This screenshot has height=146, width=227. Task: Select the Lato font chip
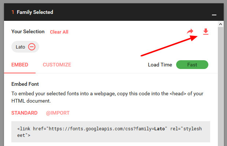coord(21,47)
